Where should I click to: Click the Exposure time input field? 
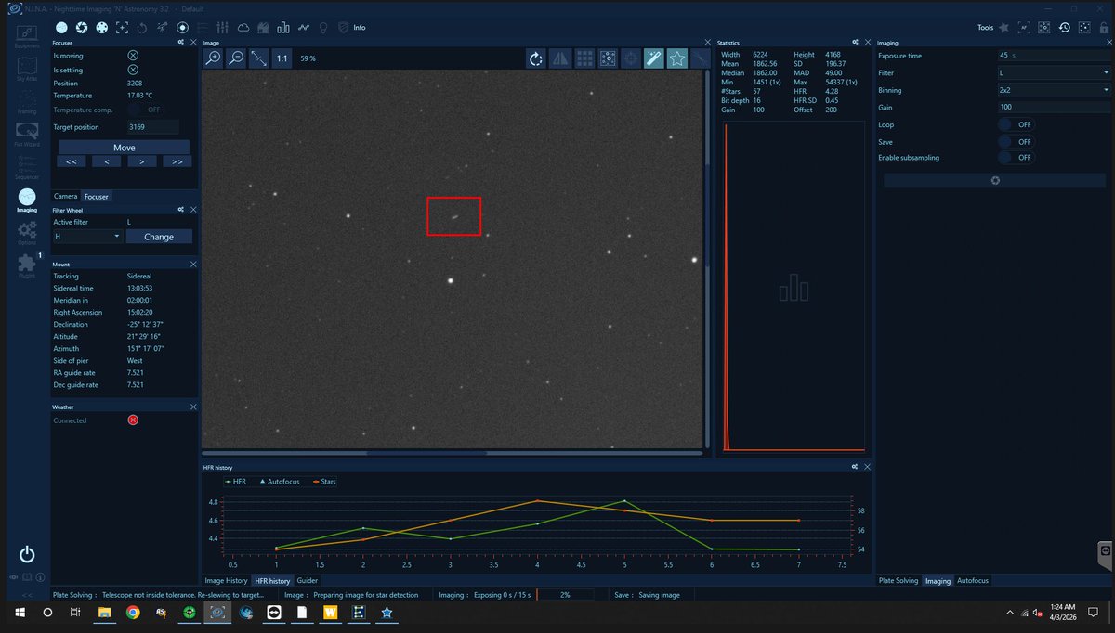point(1054,56)
